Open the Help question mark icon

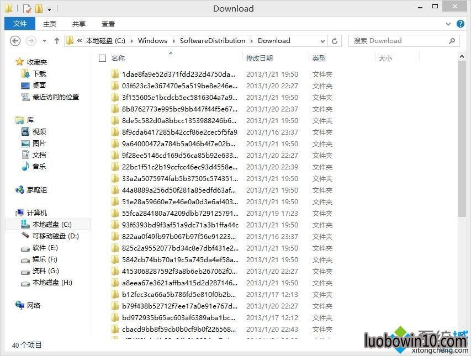[x=460, y=24]
